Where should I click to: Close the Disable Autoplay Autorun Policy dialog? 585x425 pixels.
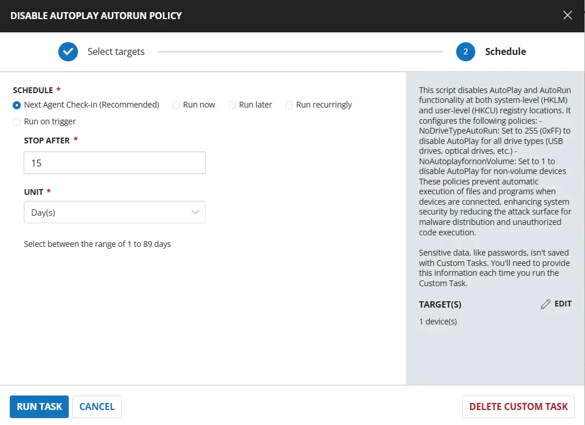click(568, 15)
